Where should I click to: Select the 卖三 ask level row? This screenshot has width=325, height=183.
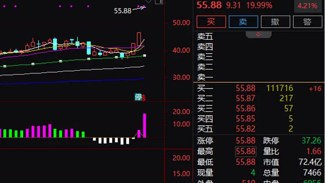(x=259, y=57)
